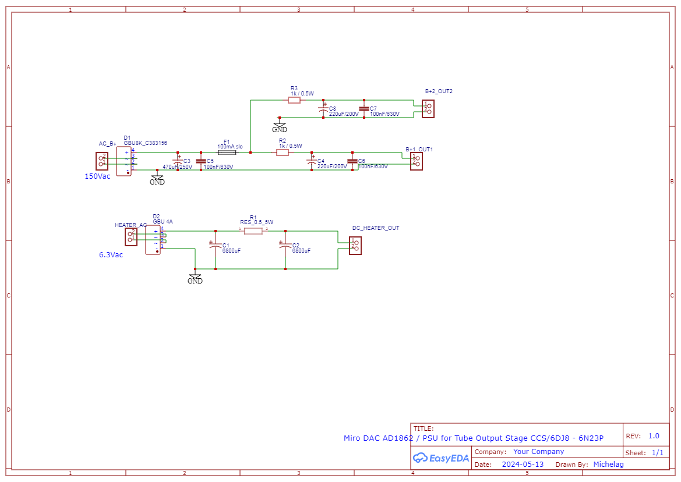681x482 pixels.
Task: Click the date 2024-05-13 field
Action: click(523, 464)
